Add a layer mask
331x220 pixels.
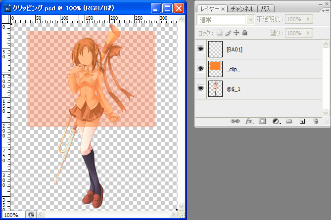pyautogui.click(x=262, y=121)
